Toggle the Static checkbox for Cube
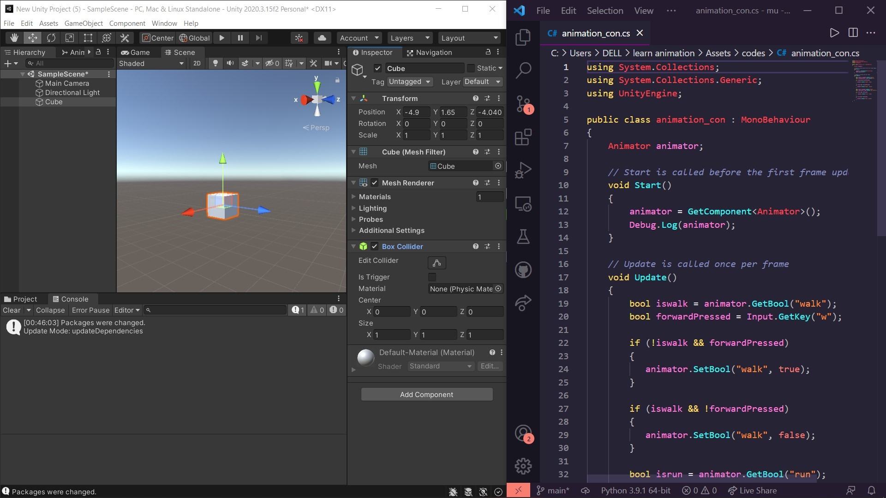Screen dimensions: 886x498 471,68
